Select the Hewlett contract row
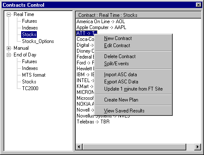Screen dimensions: 204x155 tap(85, 69)
